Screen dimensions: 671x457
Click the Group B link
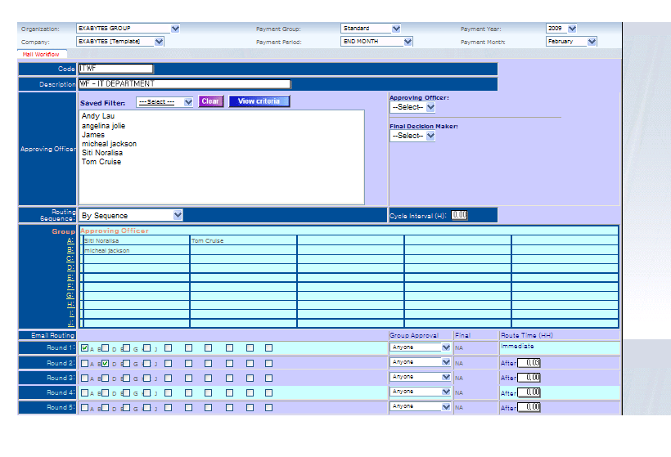[x=70, y=250]
